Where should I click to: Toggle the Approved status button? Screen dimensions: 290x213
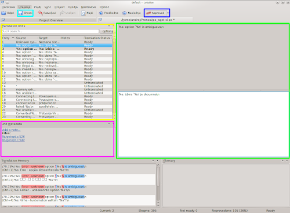tap(155, 13)
